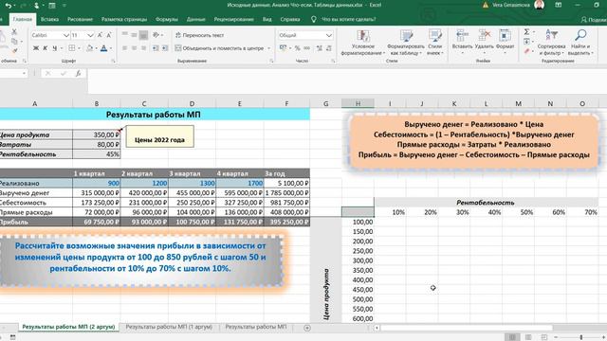Click the Page Layout view button in status bar
This screenshot has width=607, height=341.
point(528,337)
